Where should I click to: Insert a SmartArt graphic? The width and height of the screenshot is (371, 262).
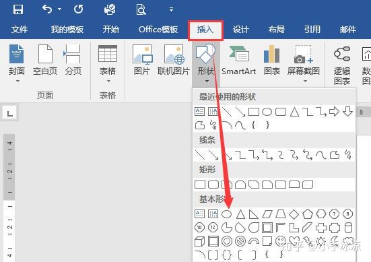238,61
